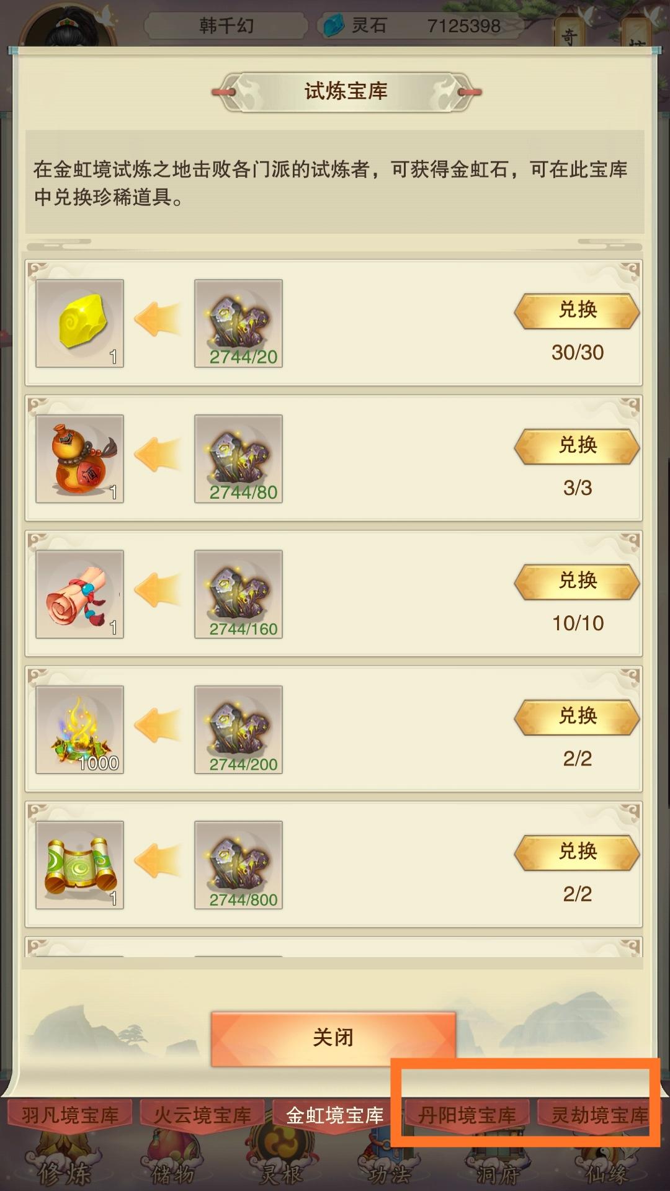Viewport: 670px width, 1191px height.
Task: Tap the red gourd reward icon
Action: coord(79,458)
